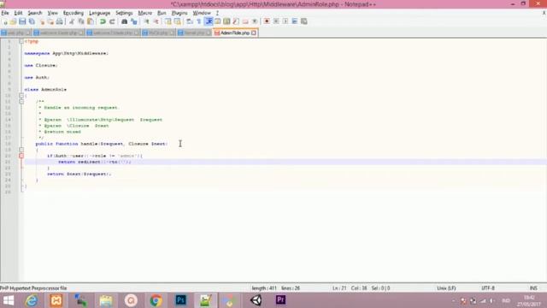Viewport: 547px width, 308px height.
Task: Click the Paste toolbar icon
Action: tap(91, 21)
